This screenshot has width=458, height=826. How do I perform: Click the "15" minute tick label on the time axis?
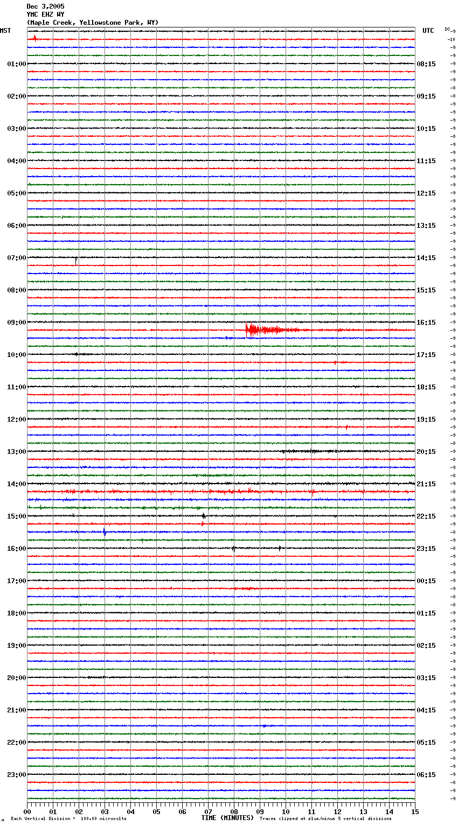pyautogui.click(x=414, y=811)
